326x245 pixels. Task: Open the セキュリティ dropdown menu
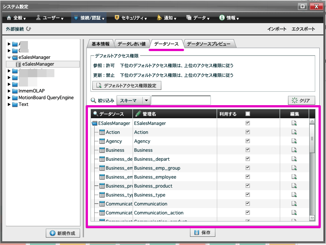[131, 18]
